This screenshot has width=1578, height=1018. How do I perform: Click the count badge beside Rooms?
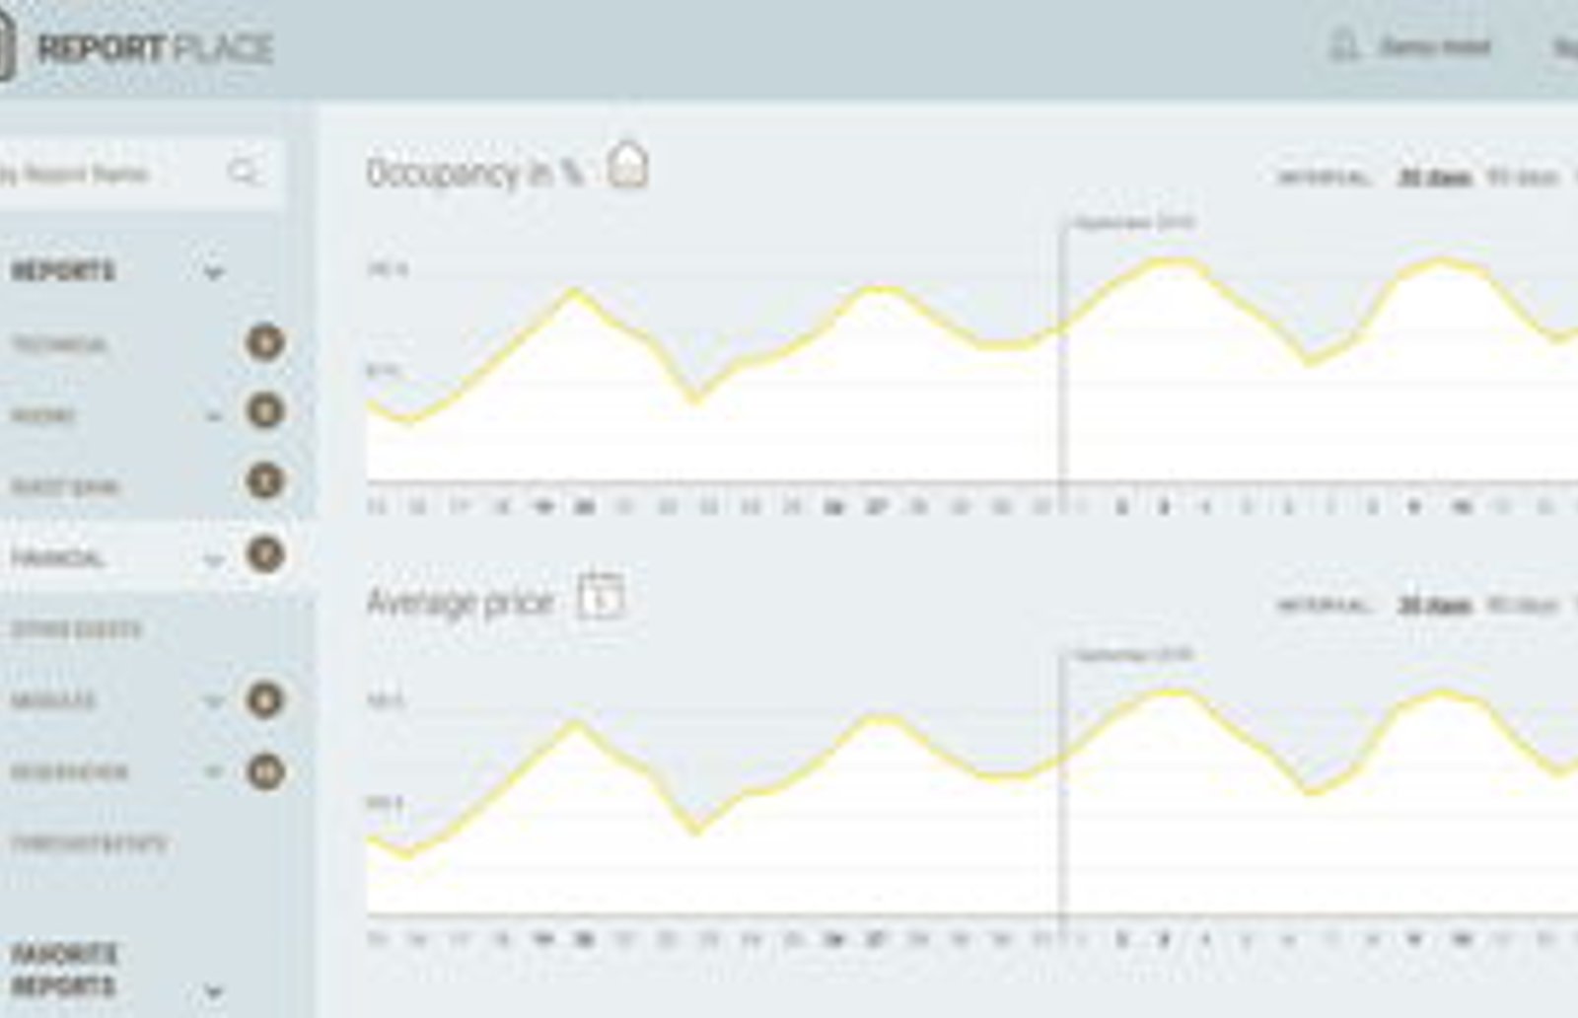pyautogui.click(x=264, y=410)
